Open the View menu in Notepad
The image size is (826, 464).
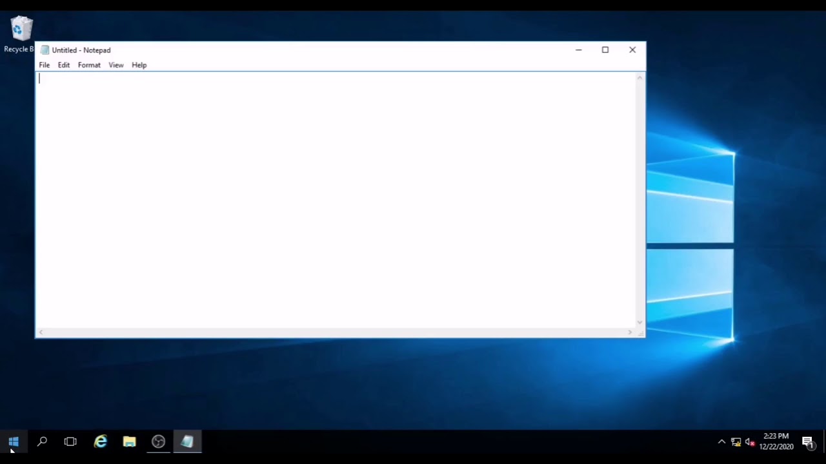116,65
